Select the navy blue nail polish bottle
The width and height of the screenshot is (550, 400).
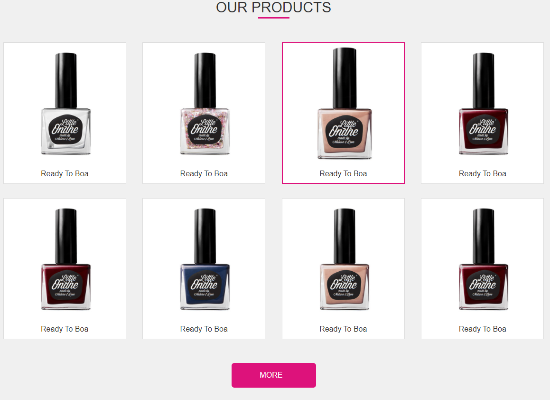205,259
